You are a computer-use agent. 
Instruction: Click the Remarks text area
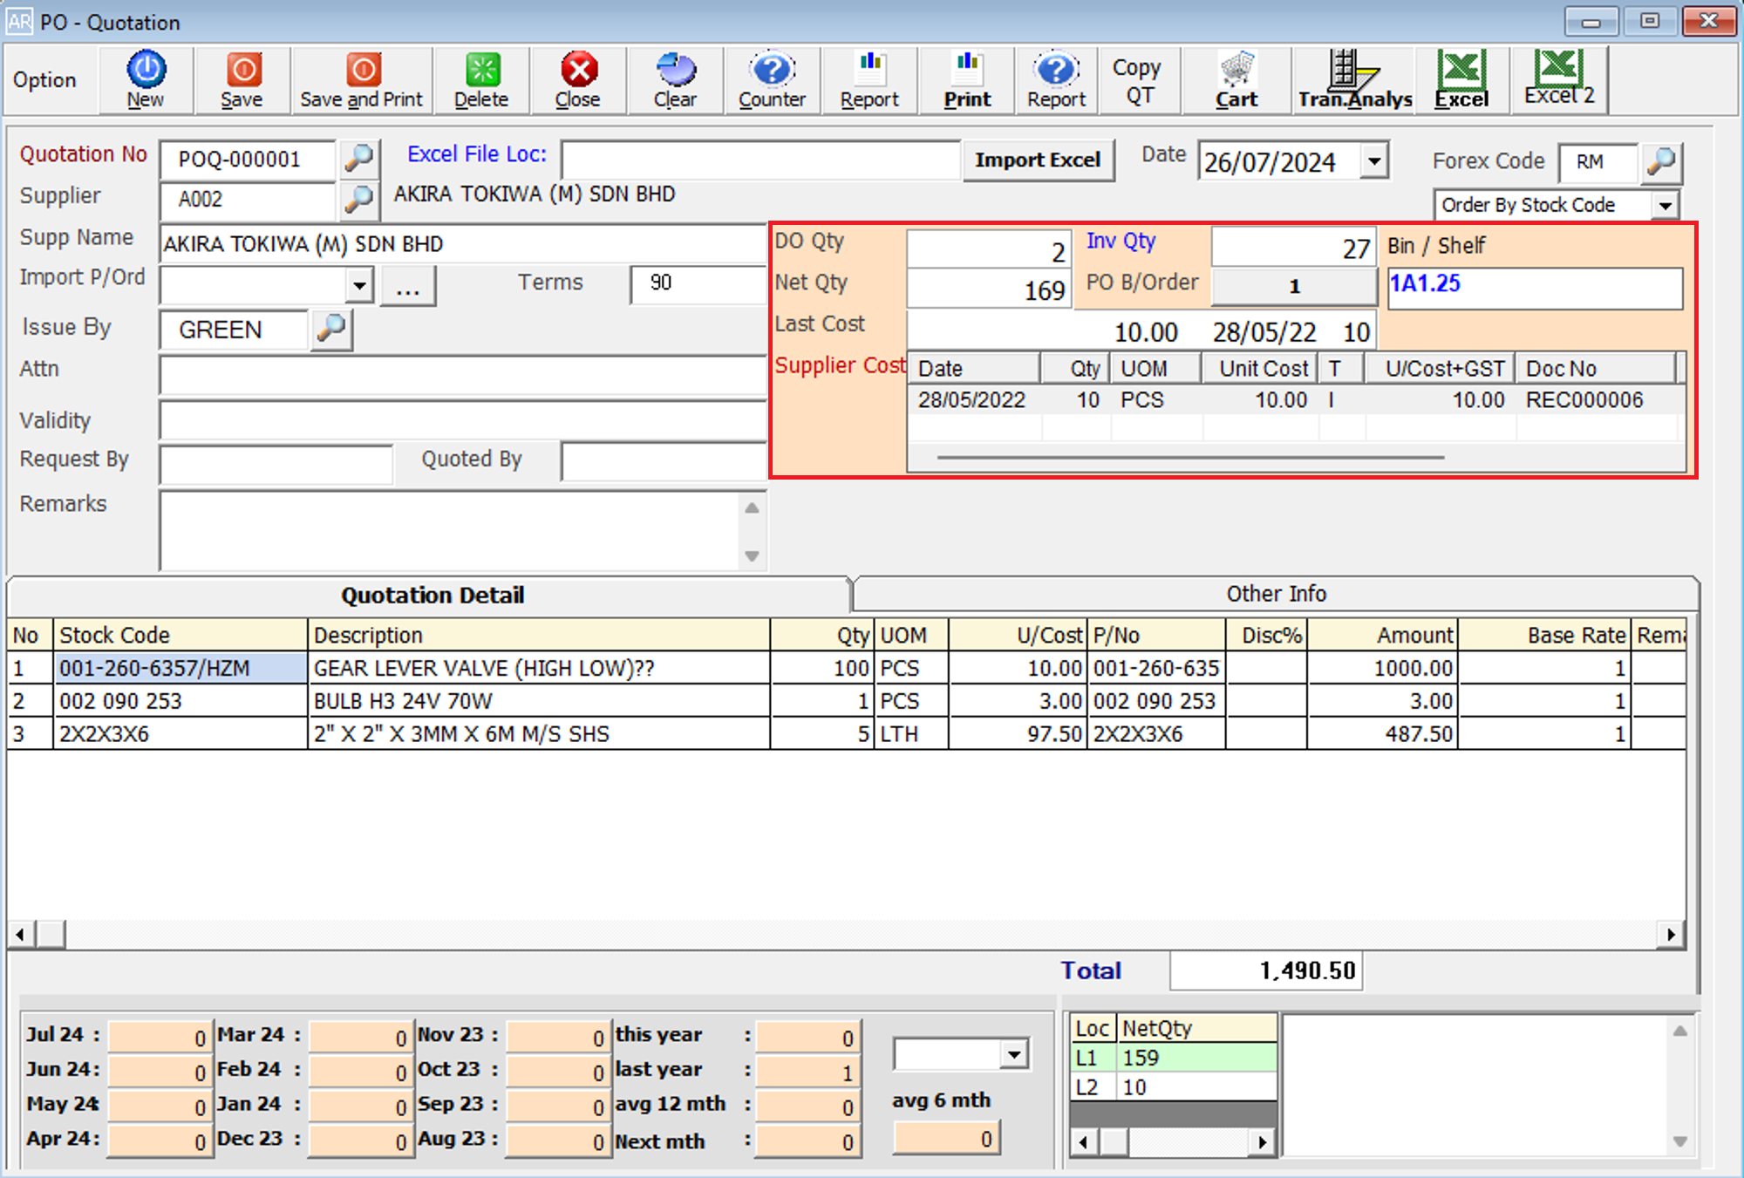[450, 530]
